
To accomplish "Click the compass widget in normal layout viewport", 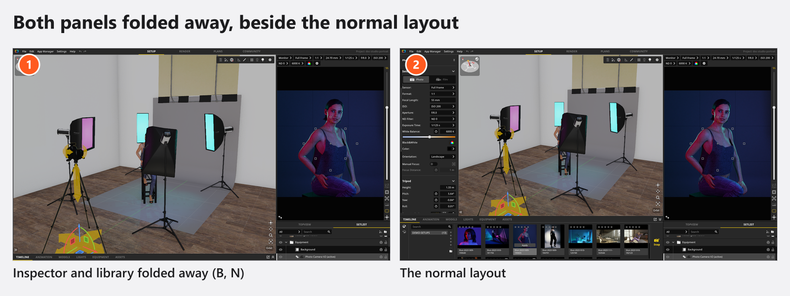I will (x=470, y=66).
